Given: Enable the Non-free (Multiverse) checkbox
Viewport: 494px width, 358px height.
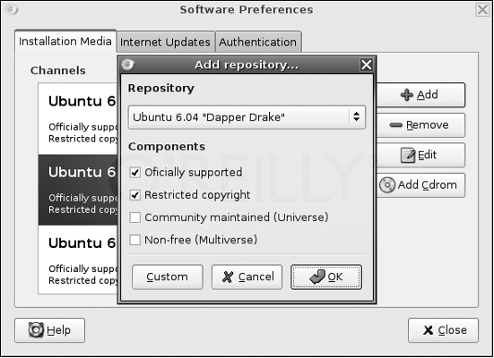Looking at the screenshot, I should [x=134, y=240].
